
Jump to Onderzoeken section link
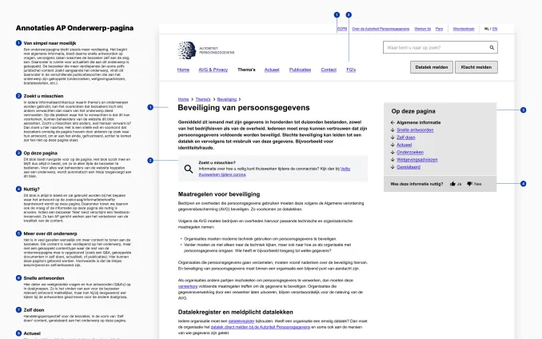pos(410,152)
